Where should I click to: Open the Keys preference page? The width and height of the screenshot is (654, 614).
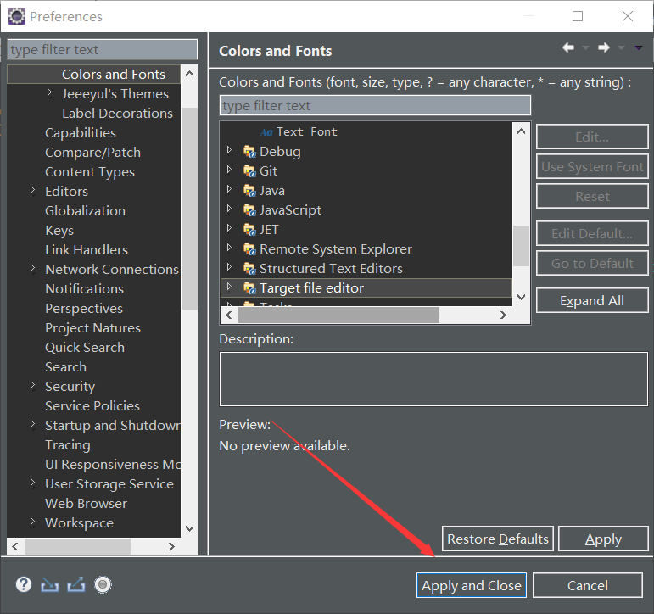tap(59, 231)
